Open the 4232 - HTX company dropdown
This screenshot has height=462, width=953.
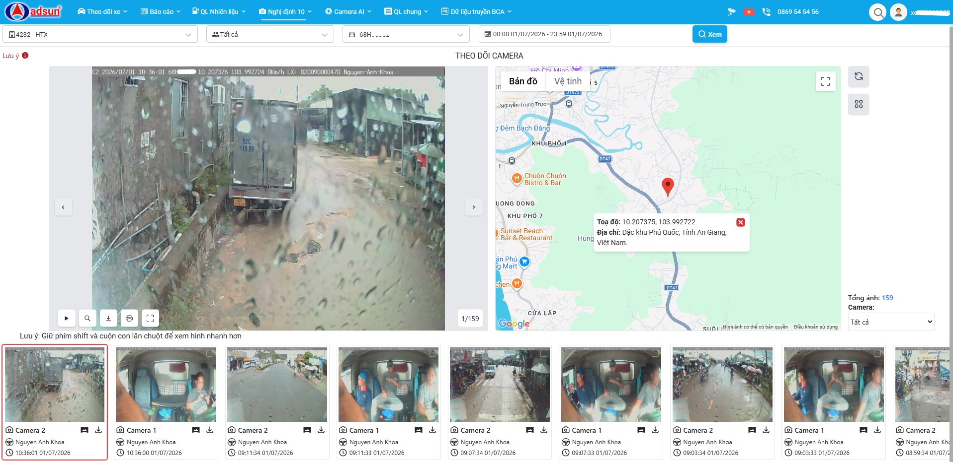tap(100, 34)
